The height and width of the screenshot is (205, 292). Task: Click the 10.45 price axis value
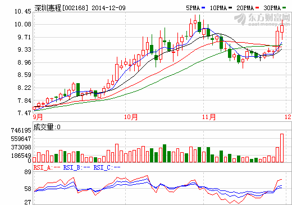[x=23, y=12]
